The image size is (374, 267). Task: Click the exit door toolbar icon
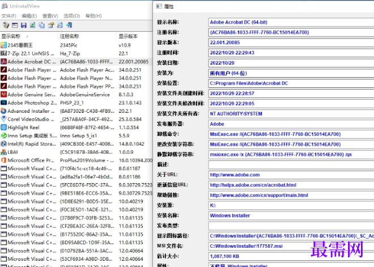point(69,25)
